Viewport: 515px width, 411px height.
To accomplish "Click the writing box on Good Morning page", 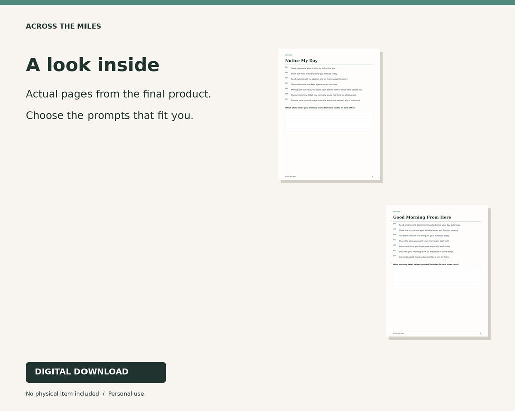I will [437, 278].
